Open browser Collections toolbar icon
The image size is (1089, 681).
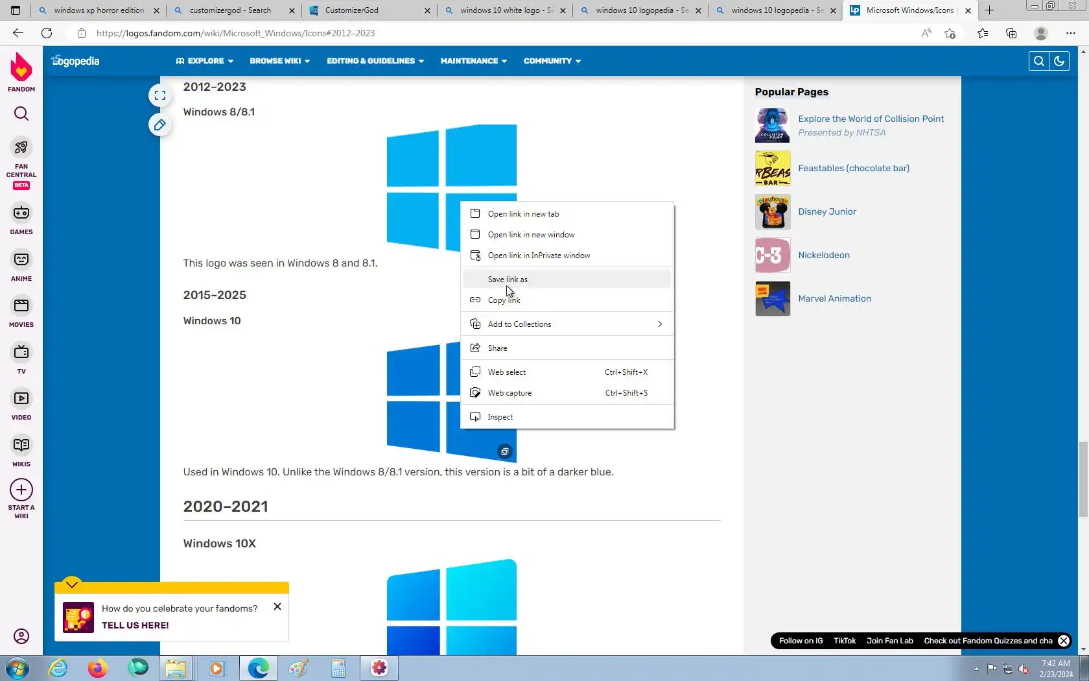click(x=1011, y=33)
